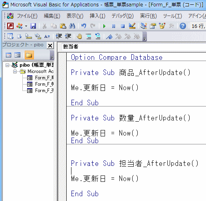Click the Redo arrow icon
Screen dimensions: 206x201
tap(93, 26)
